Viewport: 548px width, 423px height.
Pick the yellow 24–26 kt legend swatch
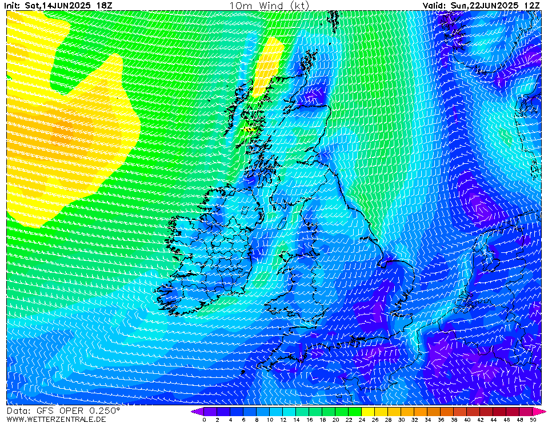click(368, 412)
